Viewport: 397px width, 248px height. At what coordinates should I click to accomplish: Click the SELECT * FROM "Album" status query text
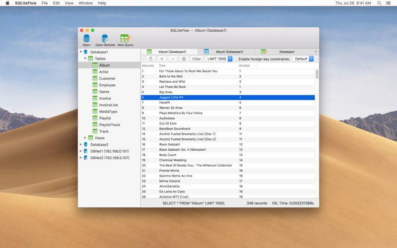194,203
